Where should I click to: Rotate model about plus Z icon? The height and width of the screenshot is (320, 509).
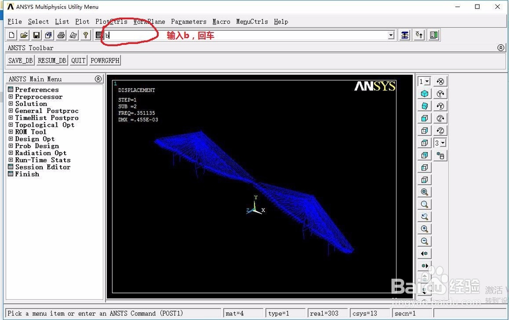[x=440, y=119]
